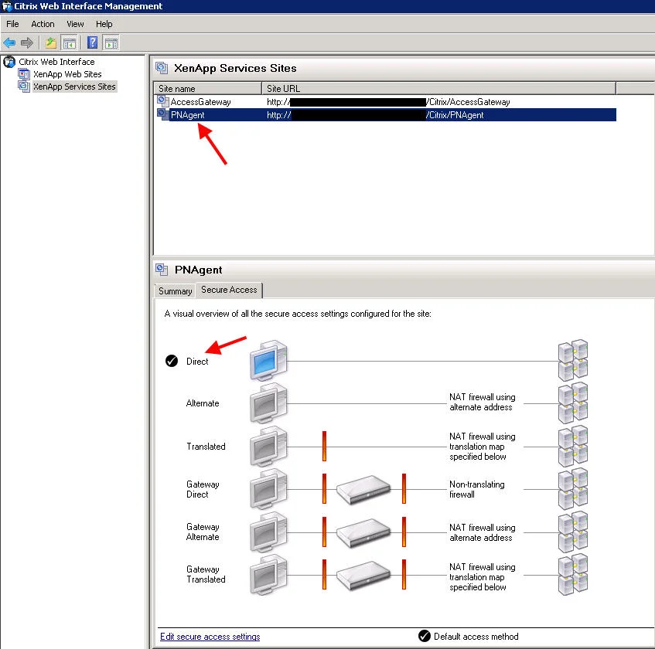Switch to the Summary tab
This screenshot has width=655, height=649.
click(x=175, y=291)
